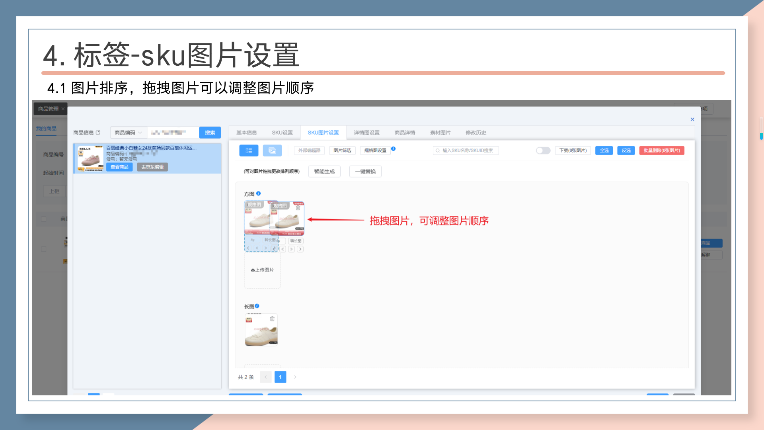Screen dimensions: 764x430
Task: Click the 智能生成 button
Action: point(324,172)
